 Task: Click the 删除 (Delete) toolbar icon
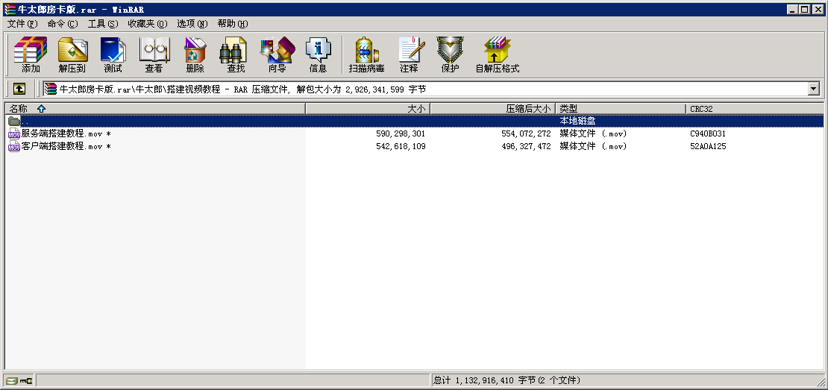click(195, 54)
